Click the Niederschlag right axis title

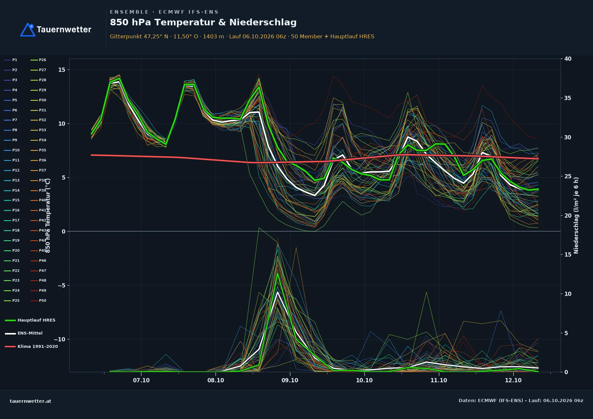[x=576, y=215]
